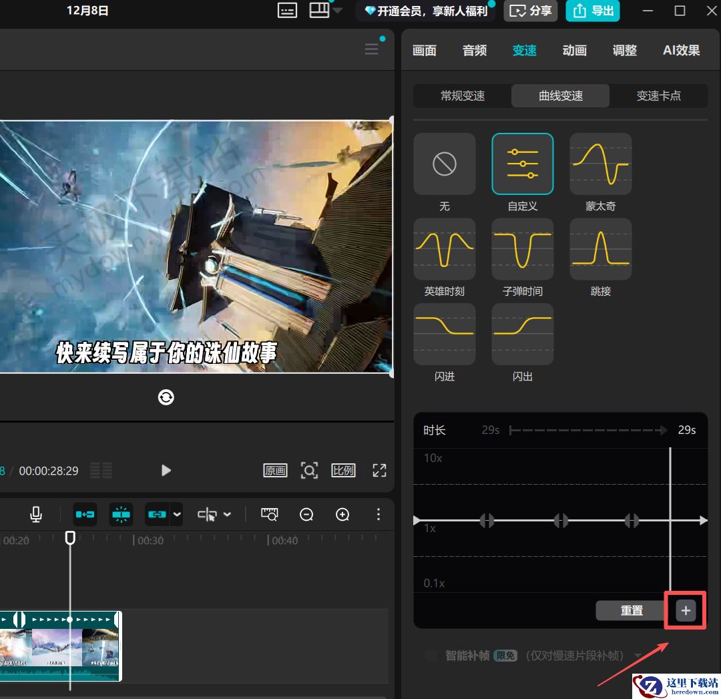Apply the 子弹时间 speed curve preset
This screenshot has width=721, height=699.
[x=522, y=248]
